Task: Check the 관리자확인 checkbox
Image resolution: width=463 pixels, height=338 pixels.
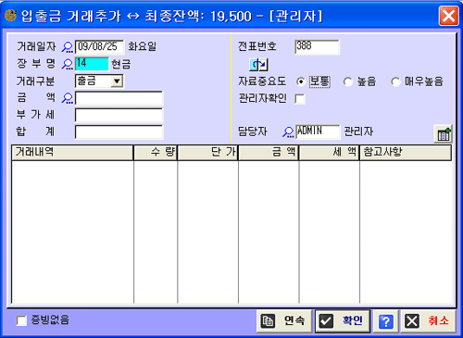Action: click(x=300, y=99)
